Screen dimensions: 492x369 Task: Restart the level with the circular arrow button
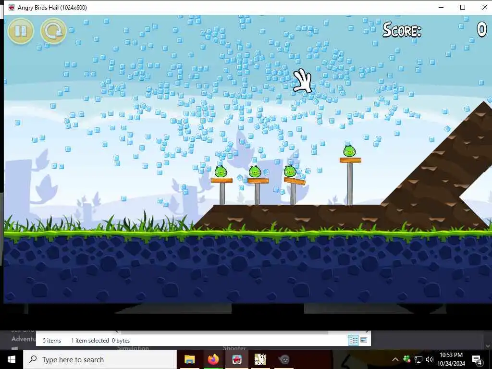[x=53, y=31]
